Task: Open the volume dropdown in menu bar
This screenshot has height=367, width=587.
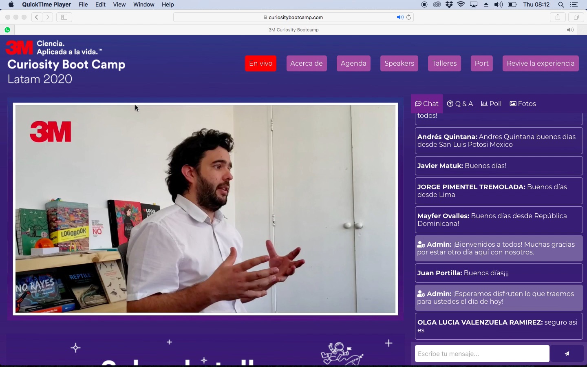Action: pos(499,4)
